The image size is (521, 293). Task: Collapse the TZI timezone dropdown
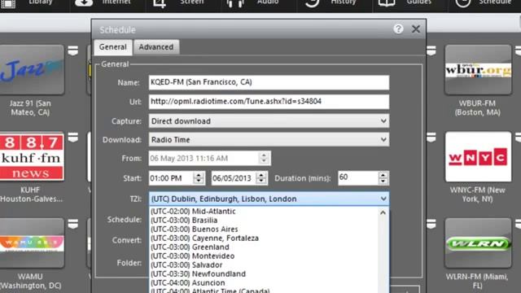click(383, 199)
